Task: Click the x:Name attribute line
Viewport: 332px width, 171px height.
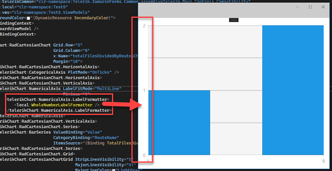Action: (x=96, y=56)
